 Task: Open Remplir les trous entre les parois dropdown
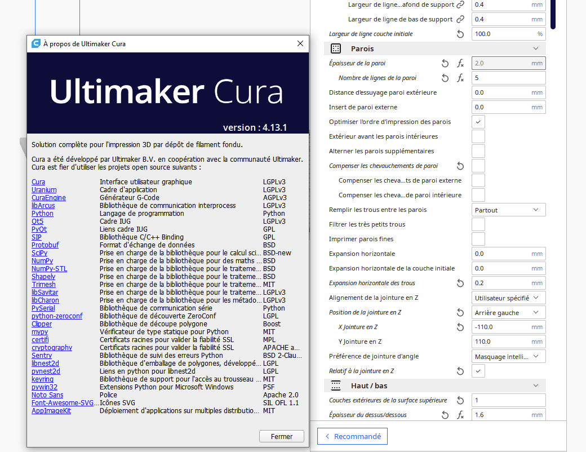(508, 210)
